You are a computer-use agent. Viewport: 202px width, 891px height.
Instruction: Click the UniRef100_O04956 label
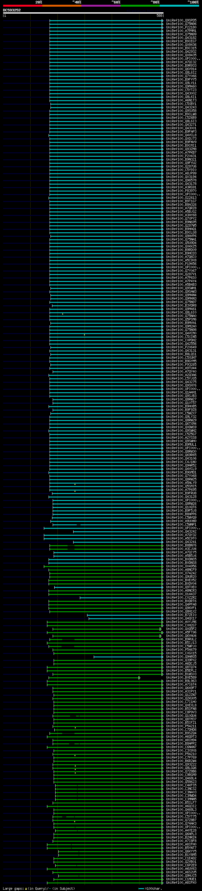[181, 567]
